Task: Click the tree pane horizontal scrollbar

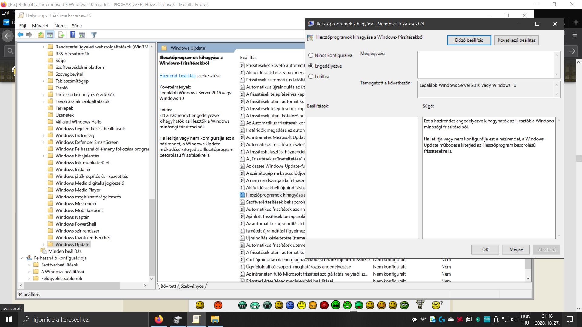Action: (x=72, y=286)
